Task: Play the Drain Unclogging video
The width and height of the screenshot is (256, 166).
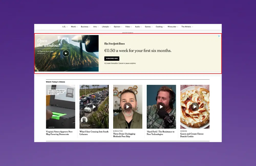Action: [x=127, y=107]
